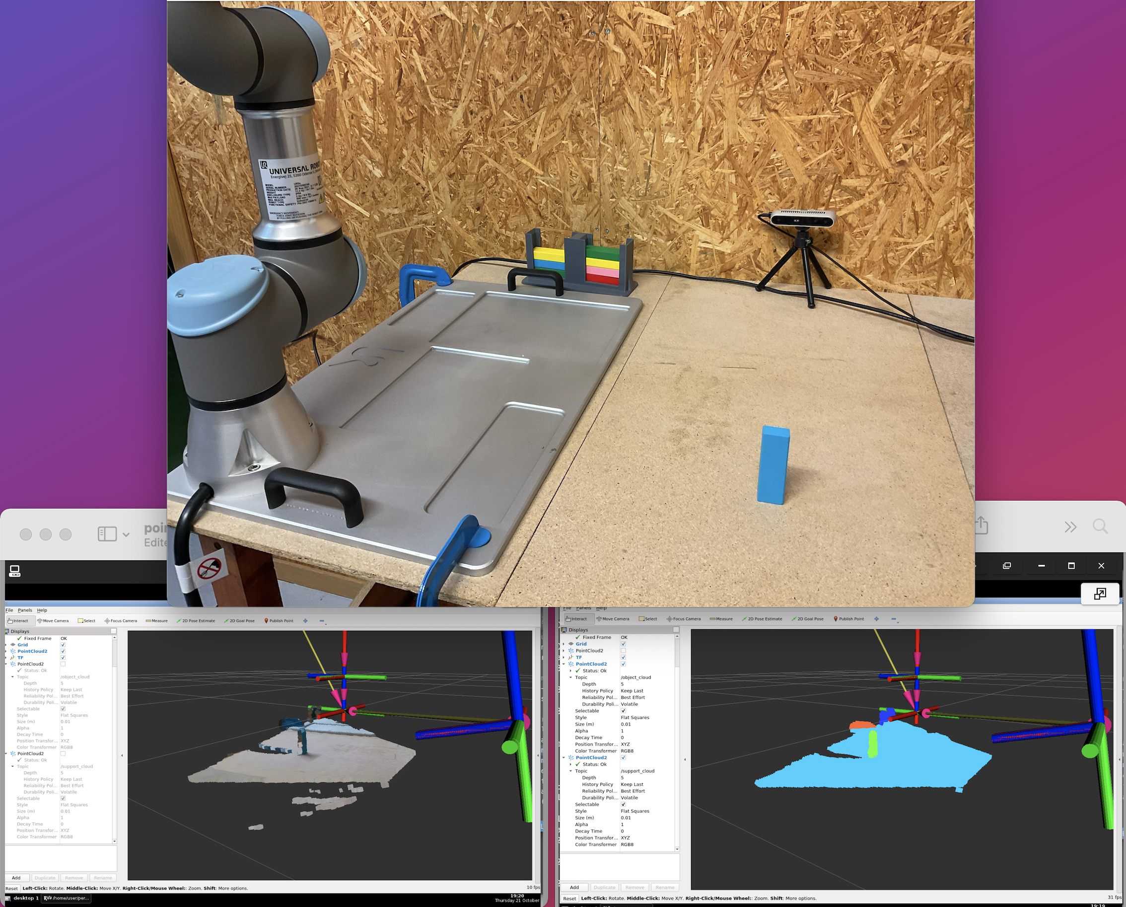Open Panels menu in left RViz window
Screen dimensions: 1126x907
[x=24, y=610]
